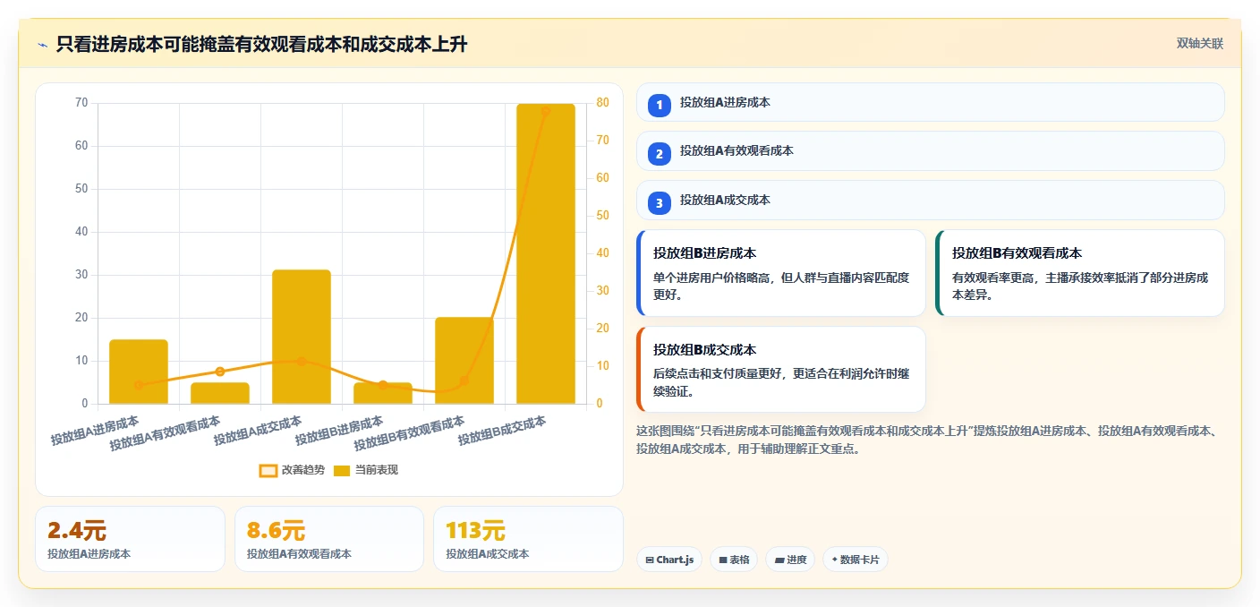Click the left axis value 70
The image size is (1260, 607).
[81, 103]
